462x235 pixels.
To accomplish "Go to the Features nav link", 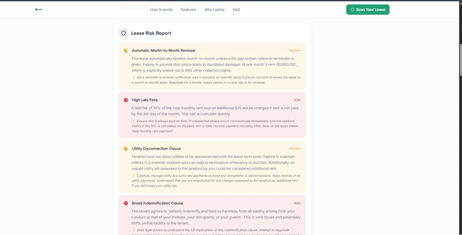I will [x=188, y=10].
